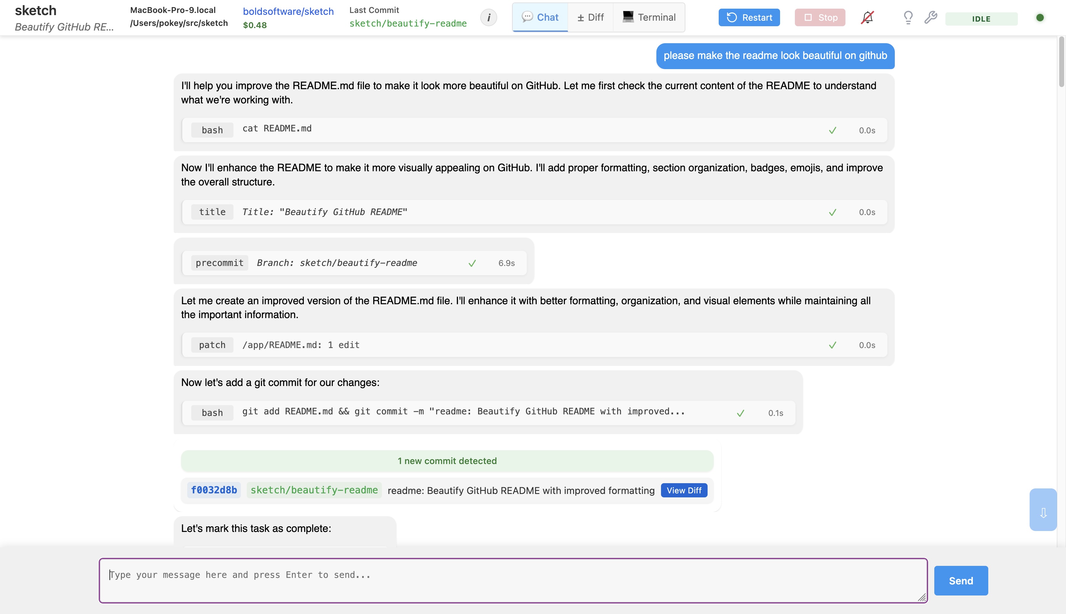Open the wrench tools icon
Image resolution: width=1066 pixels, height=614 pixels.
pos(930,18)
